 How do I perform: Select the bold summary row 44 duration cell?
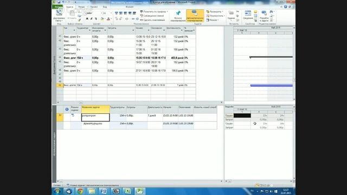pos(175,58)
